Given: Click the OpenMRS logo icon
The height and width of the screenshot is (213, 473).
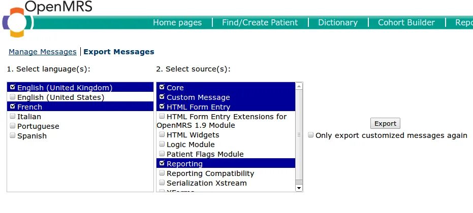Looking at the screenshot, I should [18, 22].
